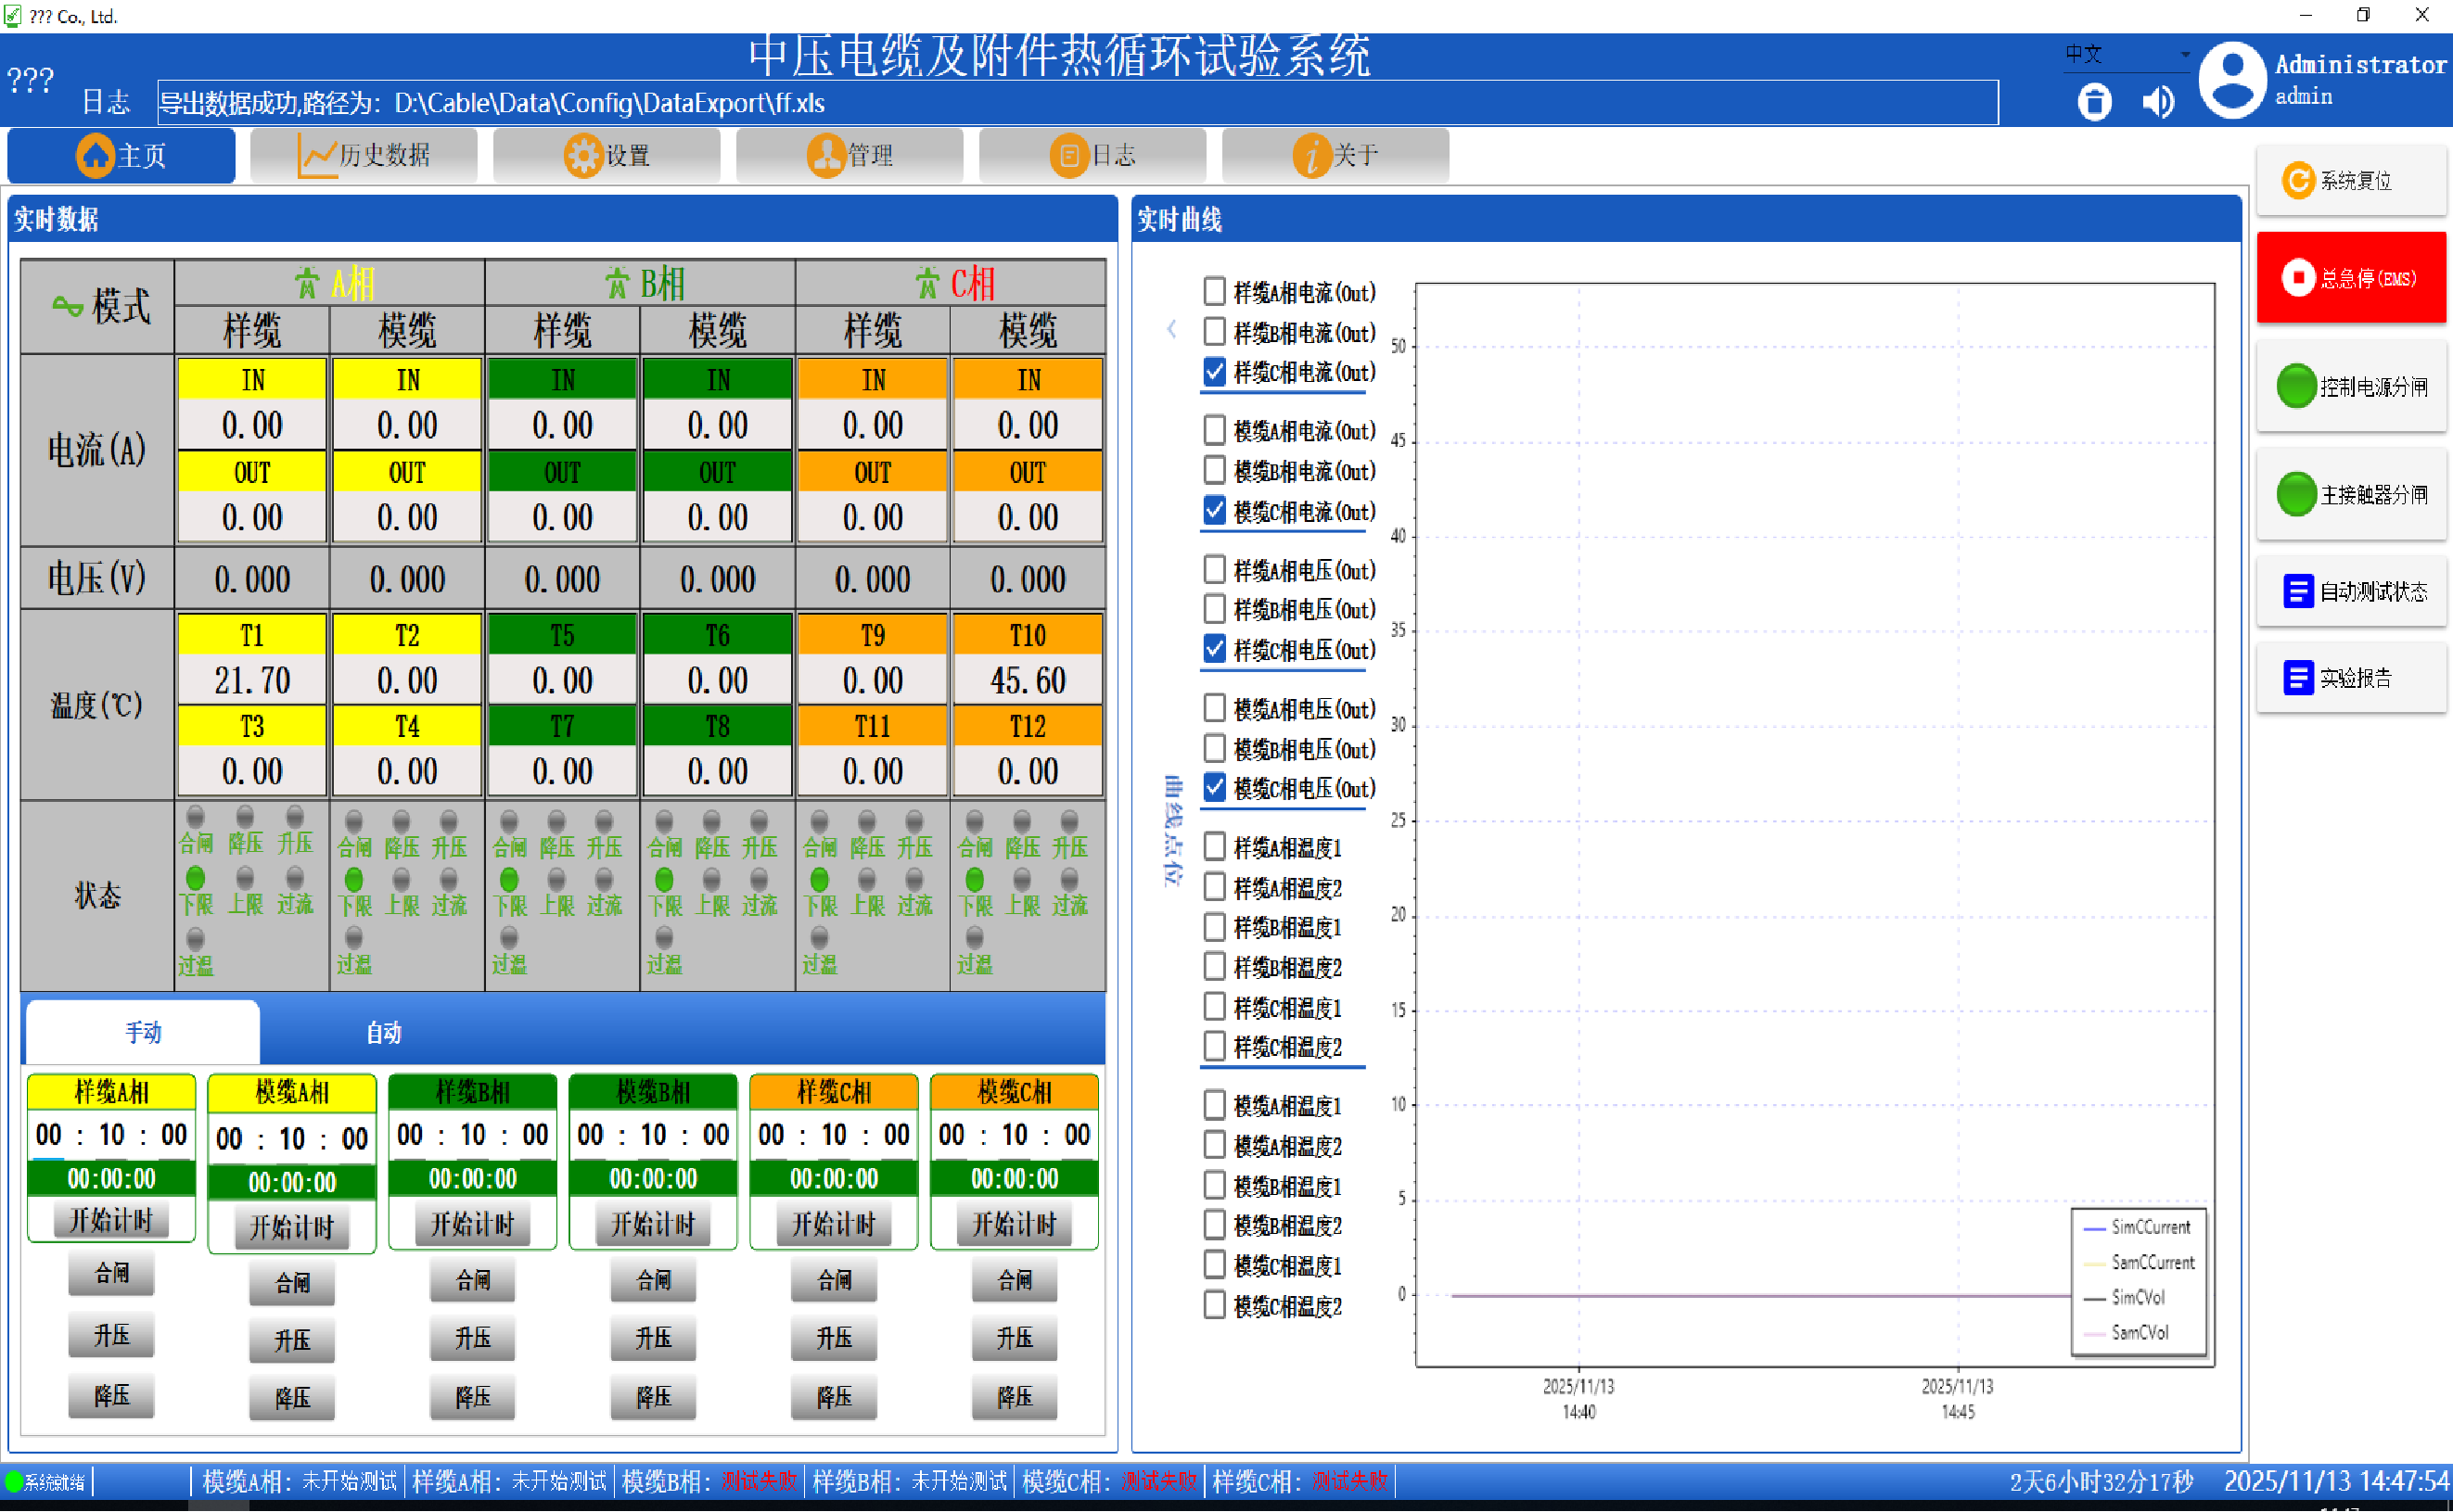Screen dimensions: 2453x1512
Task: Click the Administrator user avatar icon
Action: tap(2232, 80)
